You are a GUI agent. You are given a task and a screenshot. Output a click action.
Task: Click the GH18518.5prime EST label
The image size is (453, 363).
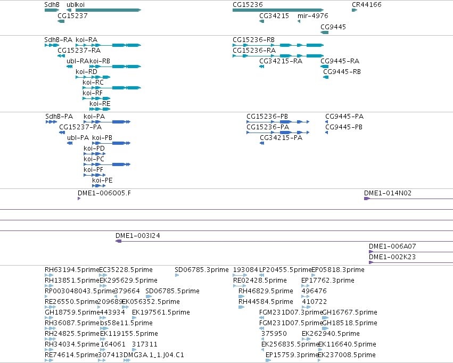(350, 323)
